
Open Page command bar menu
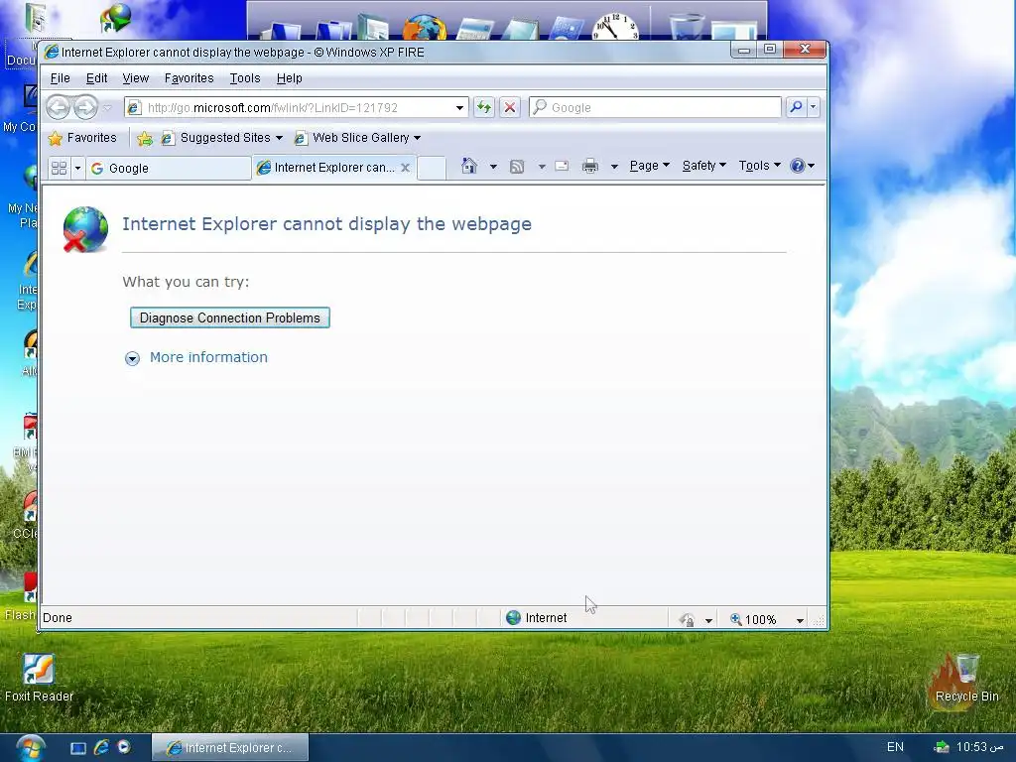[649, 166]
